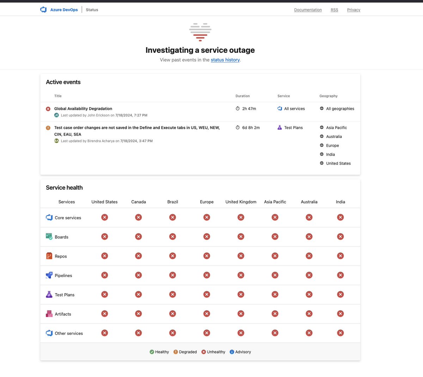Click Other services unhealthy status for Australia
The width and height of the screenshot is (423, 377).
coord(309,333)
